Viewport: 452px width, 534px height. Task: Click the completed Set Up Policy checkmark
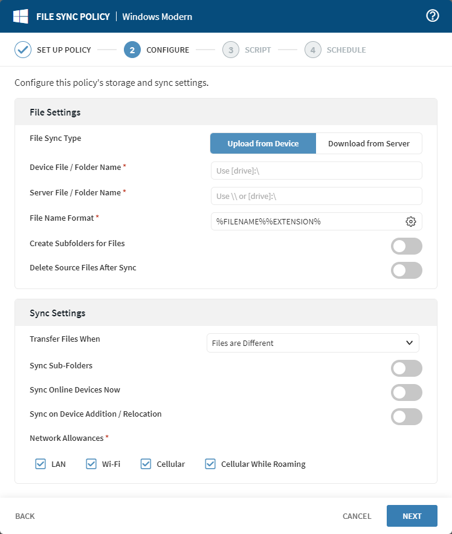23,50
